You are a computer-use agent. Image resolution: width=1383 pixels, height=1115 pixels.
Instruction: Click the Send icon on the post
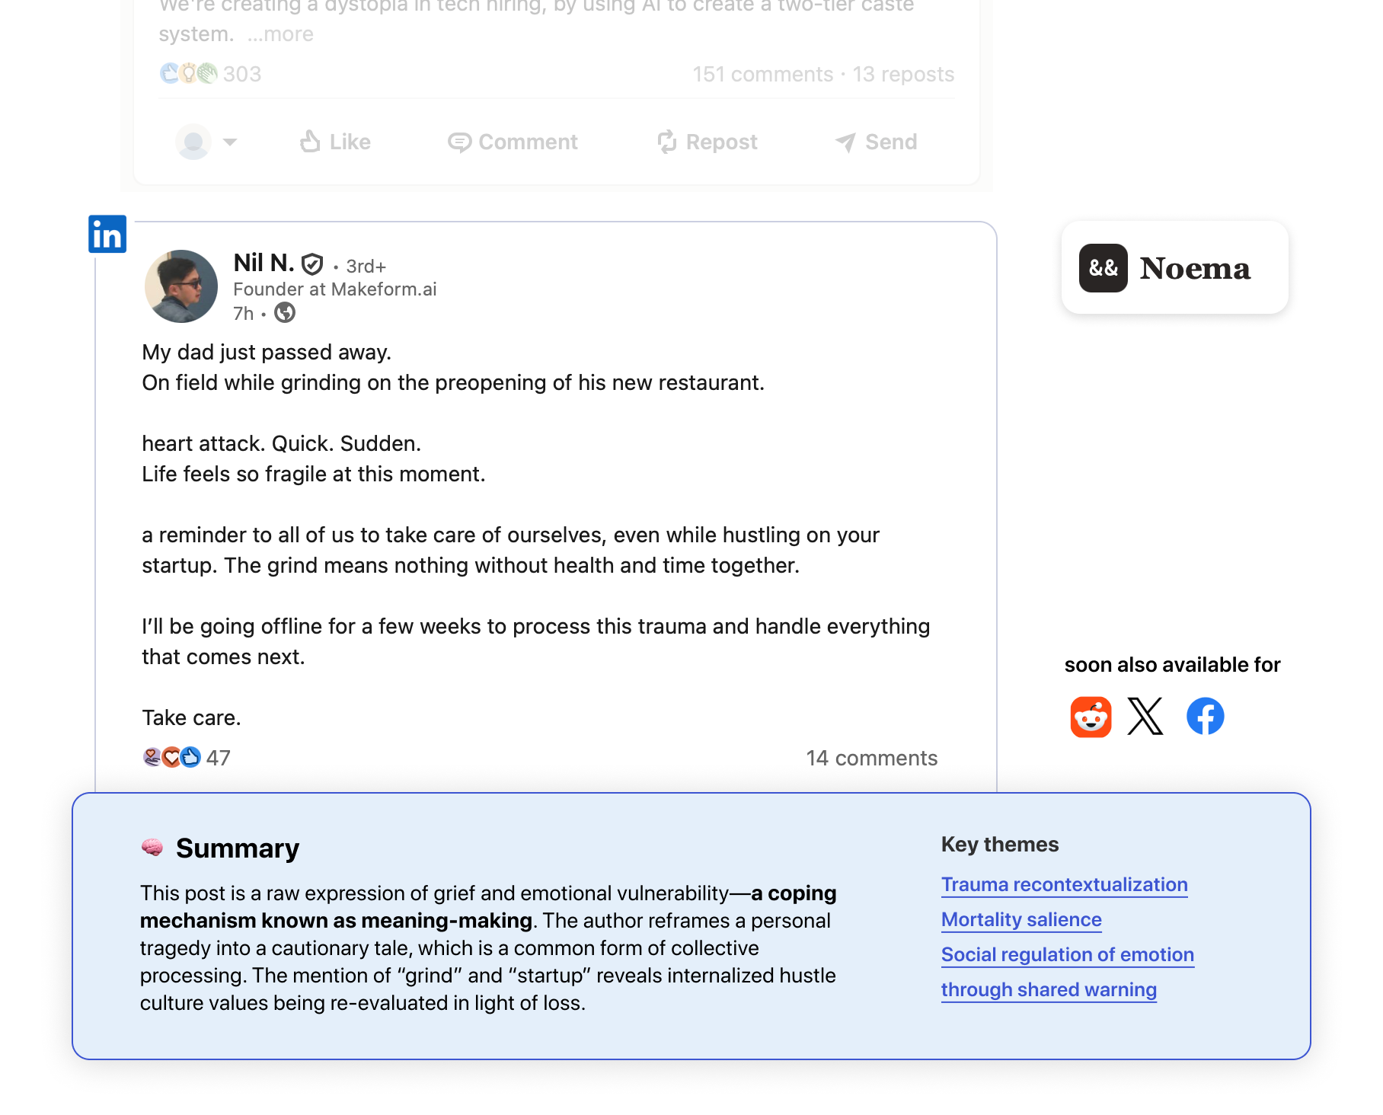pyautogui.click(x=845, y=142)
